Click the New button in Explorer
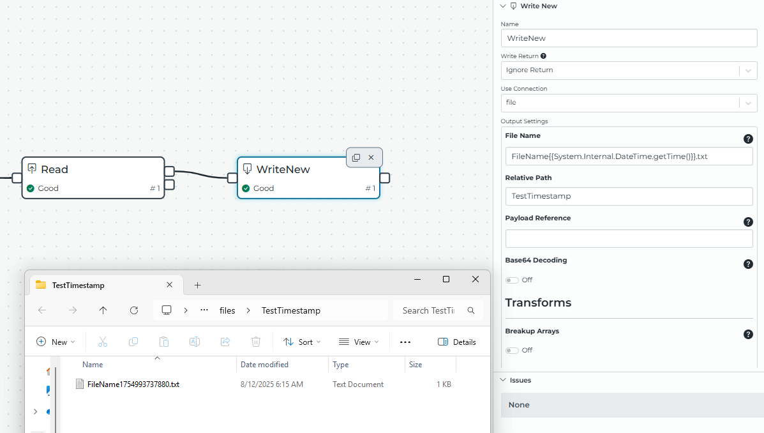The height and width of the screenshot is (433, 764). pos(56,342)
